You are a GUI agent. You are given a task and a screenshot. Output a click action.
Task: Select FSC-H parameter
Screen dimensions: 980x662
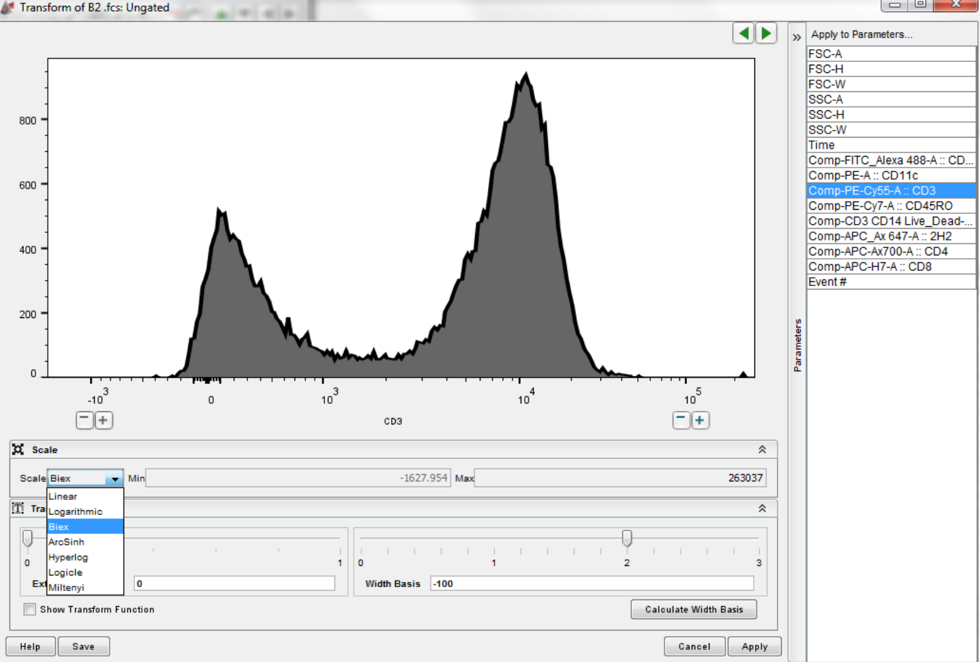pyautogui.click(x=891, y=69)
